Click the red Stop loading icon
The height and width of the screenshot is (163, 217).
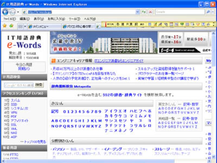pos(150,12)
